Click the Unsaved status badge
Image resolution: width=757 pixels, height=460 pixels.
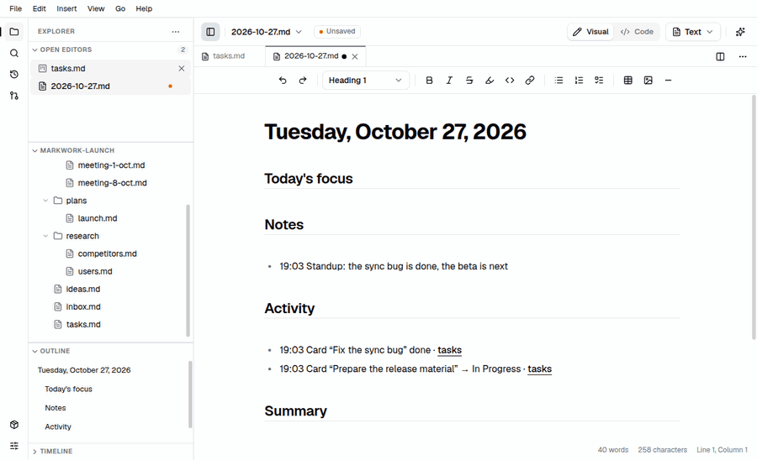tap(337, 31)
